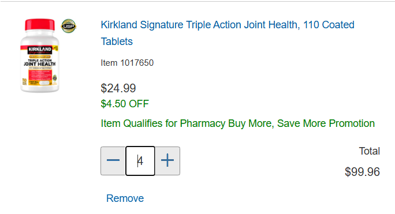395x214 pixels.
Task: Click the Joint Health text on the bottle label
Action: (39, 64)
